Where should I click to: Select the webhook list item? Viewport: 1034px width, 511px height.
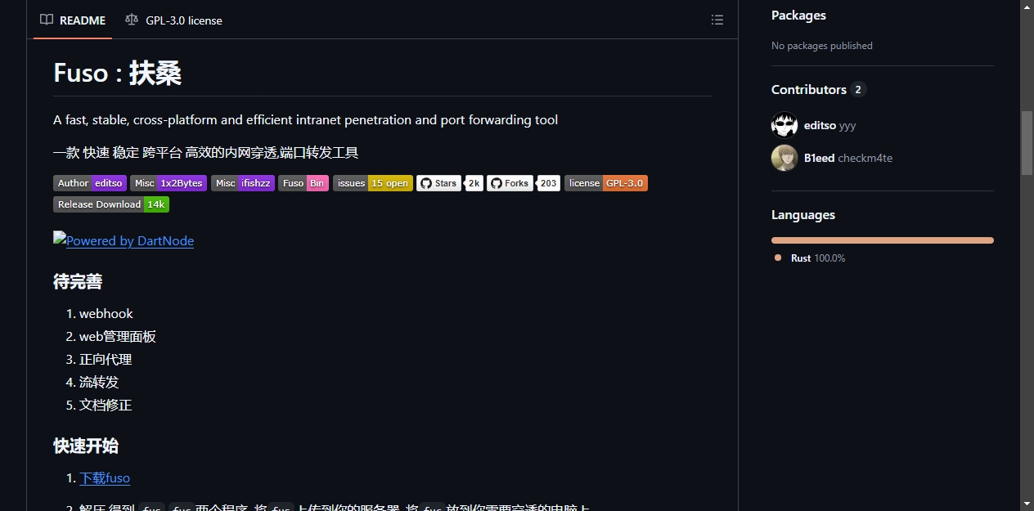click(106, 313)
